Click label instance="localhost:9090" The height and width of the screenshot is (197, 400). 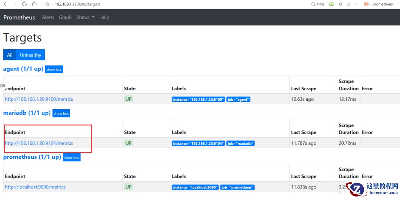tap(196, 188)
